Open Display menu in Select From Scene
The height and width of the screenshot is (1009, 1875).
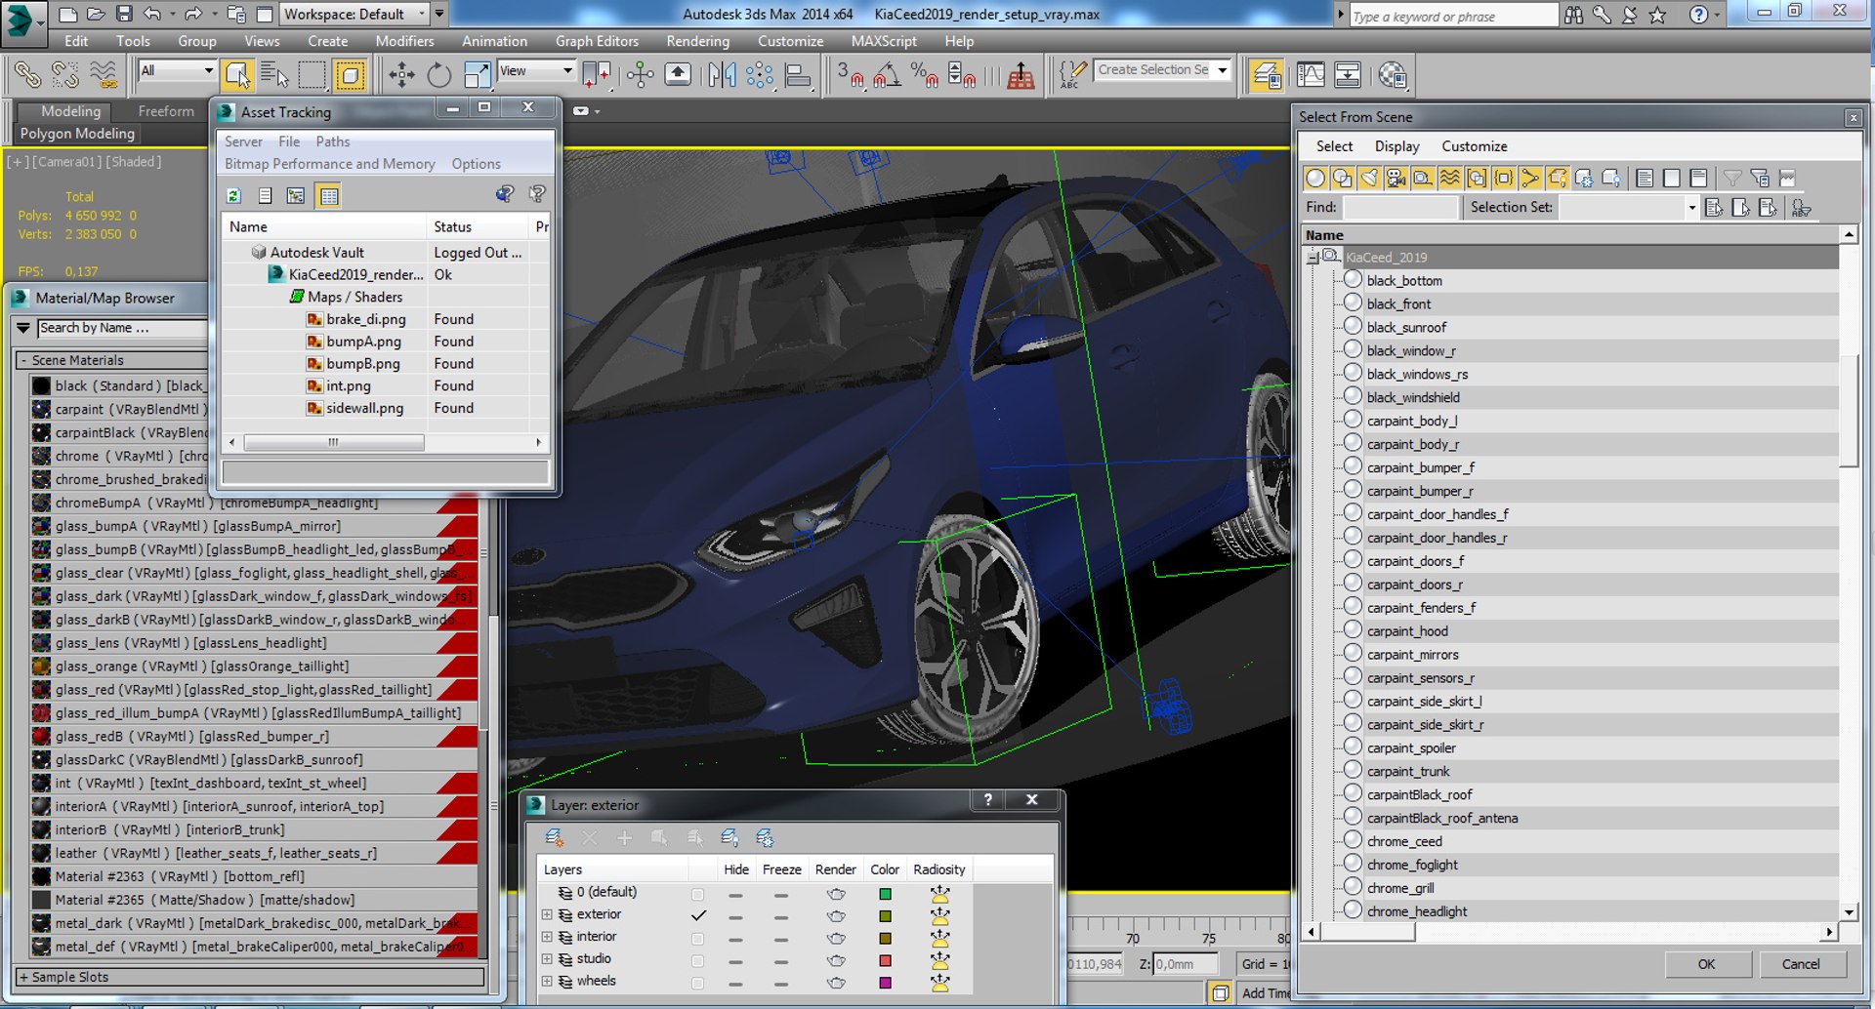[1396, 146]
